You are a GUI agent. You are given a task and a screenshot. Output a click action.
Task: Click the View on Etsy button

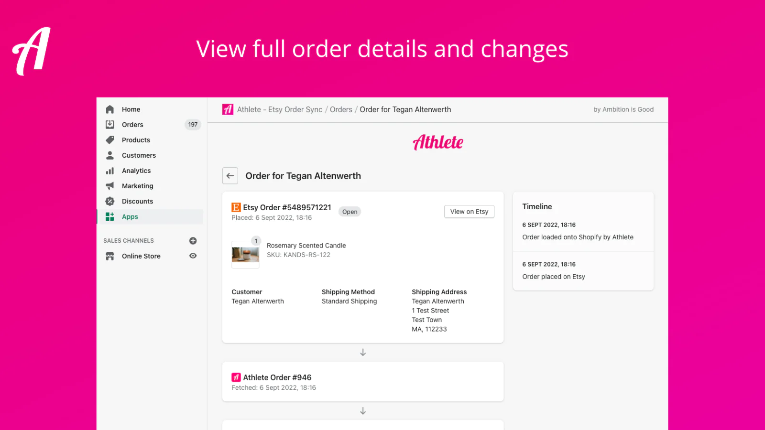[469, 212]
